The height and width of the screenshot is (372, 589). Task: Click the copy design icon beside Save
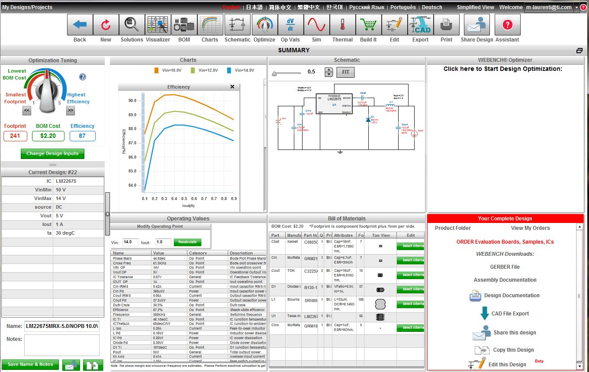(93, 365)
